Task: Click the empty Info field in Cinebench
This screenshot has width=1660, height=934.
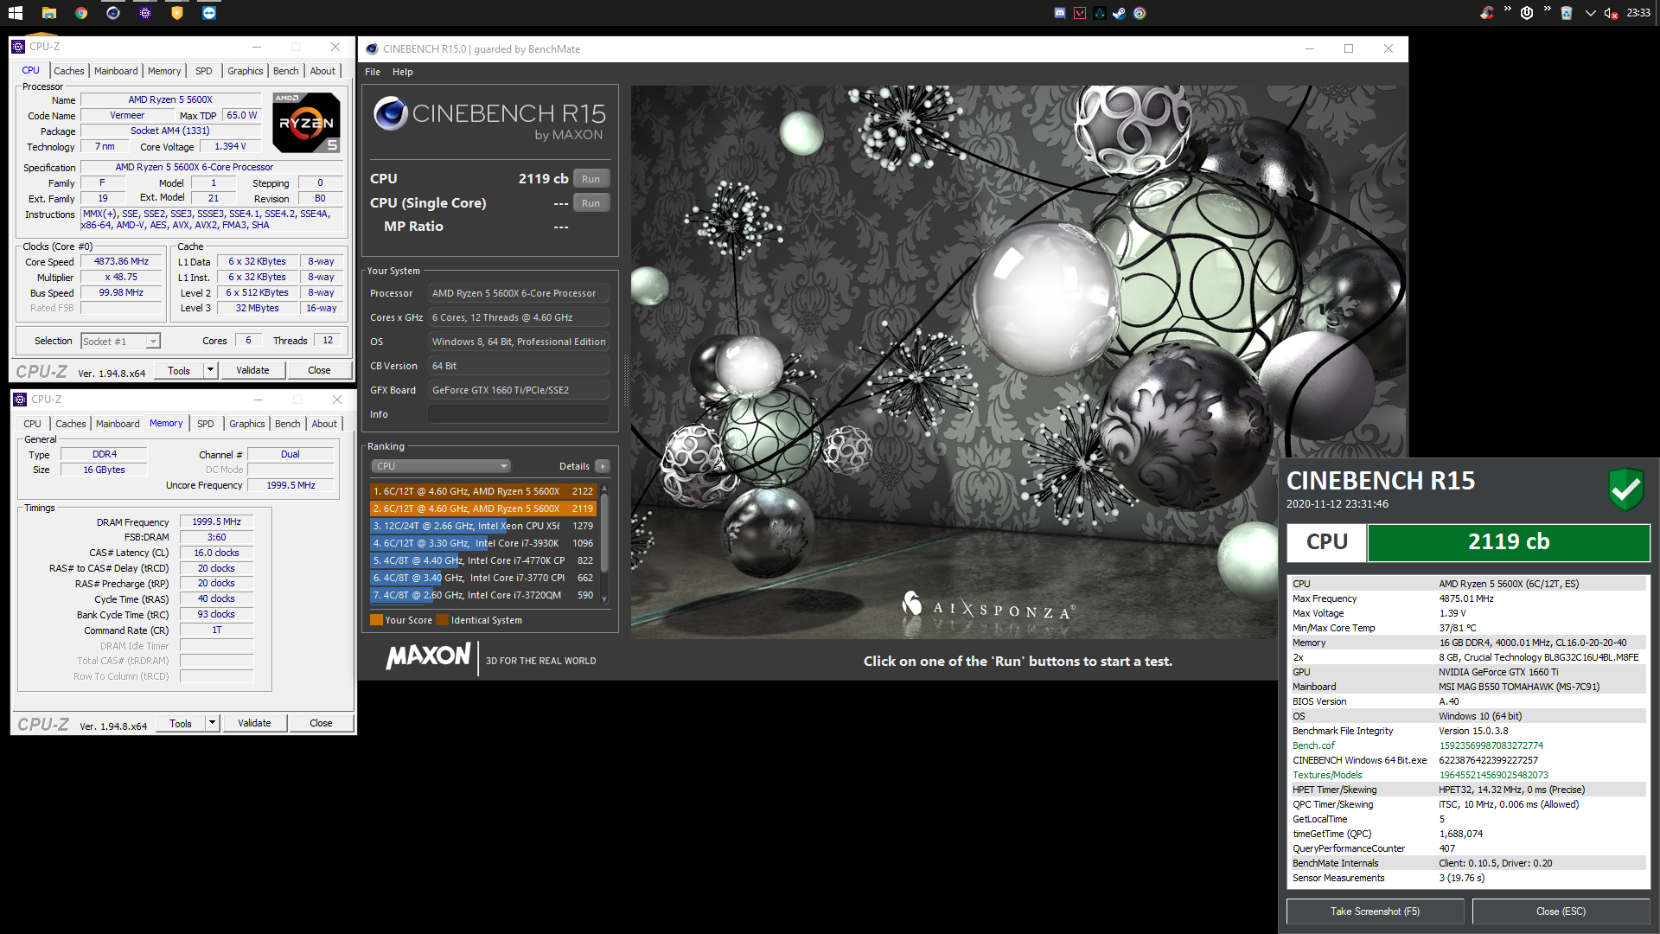Action: [519, 414]
